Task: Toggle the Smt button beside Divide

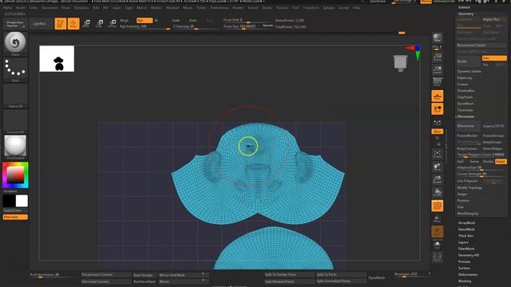Action: pyautogui.click(x=494, y=58)
